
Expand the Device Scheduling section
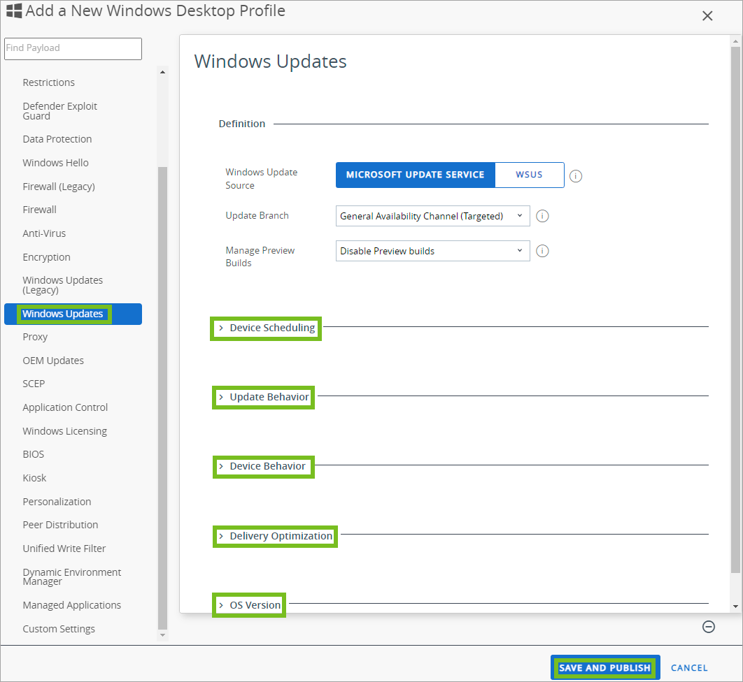point(267,328)
